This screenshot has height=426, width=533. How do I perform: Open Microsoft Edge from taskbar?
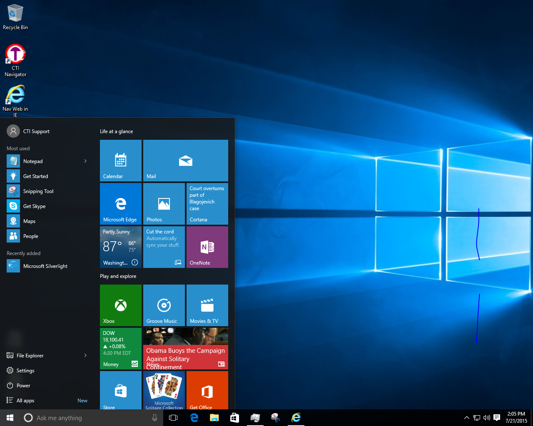(x=194, y=418)
